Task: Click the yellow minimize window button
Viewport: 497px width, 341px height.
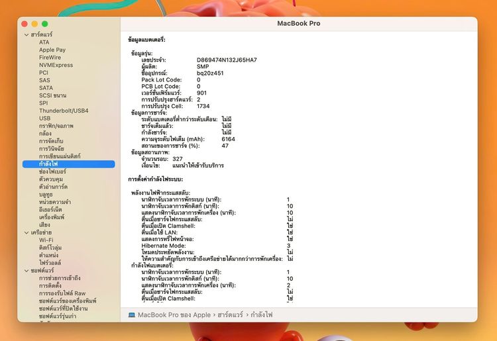Action: [34, 24]
